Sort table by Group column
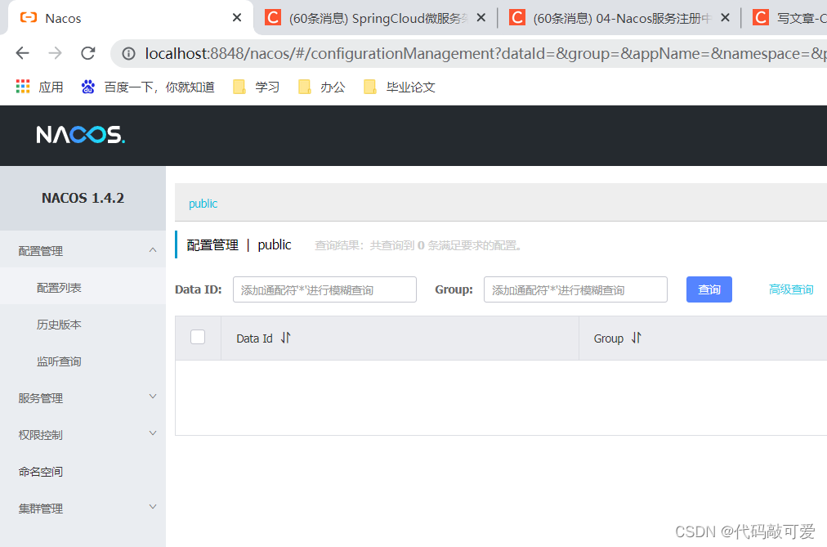Image resolution: width=827 pixels, height=547 pixels. pos(636,338)
